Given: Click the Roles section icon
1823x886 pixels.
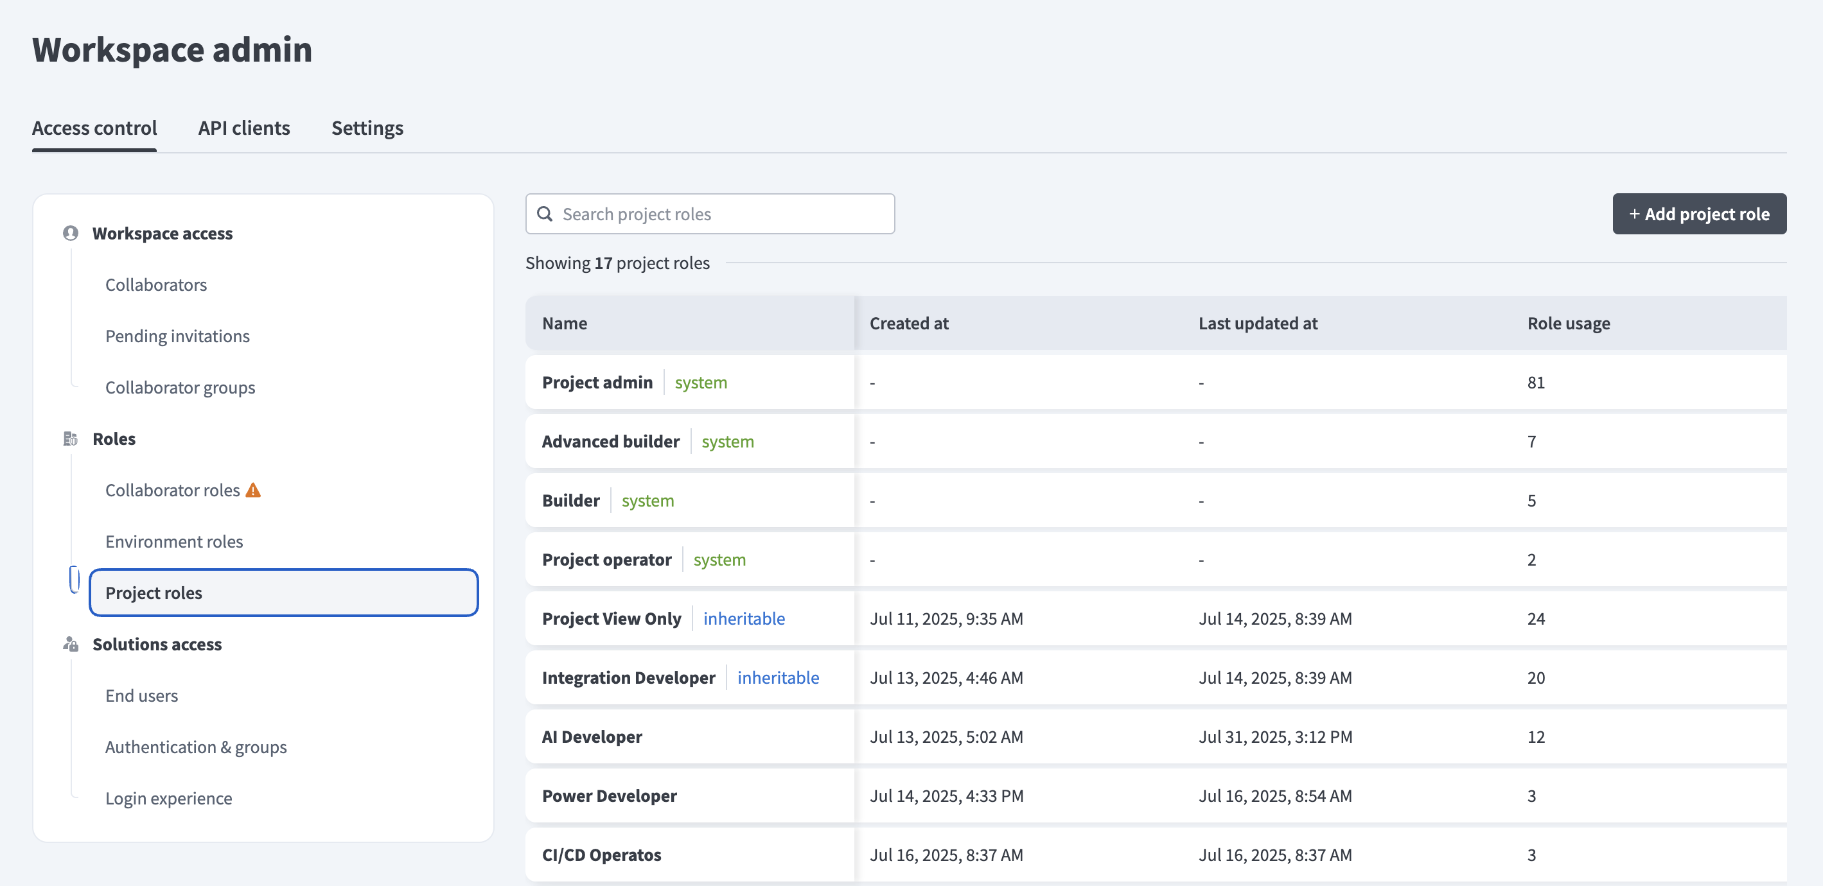Looking at the screenshot, I should [x=71, y=439].
